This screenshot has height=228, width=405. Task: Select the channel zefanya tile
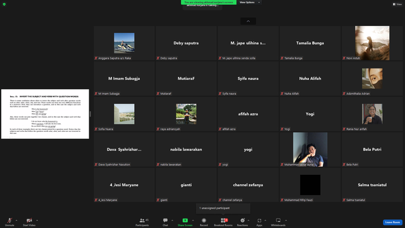click(x=248, y=185)
